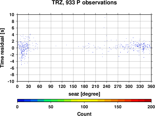
Task: Click the colorbar tick label 50
Action: [51, 107]
